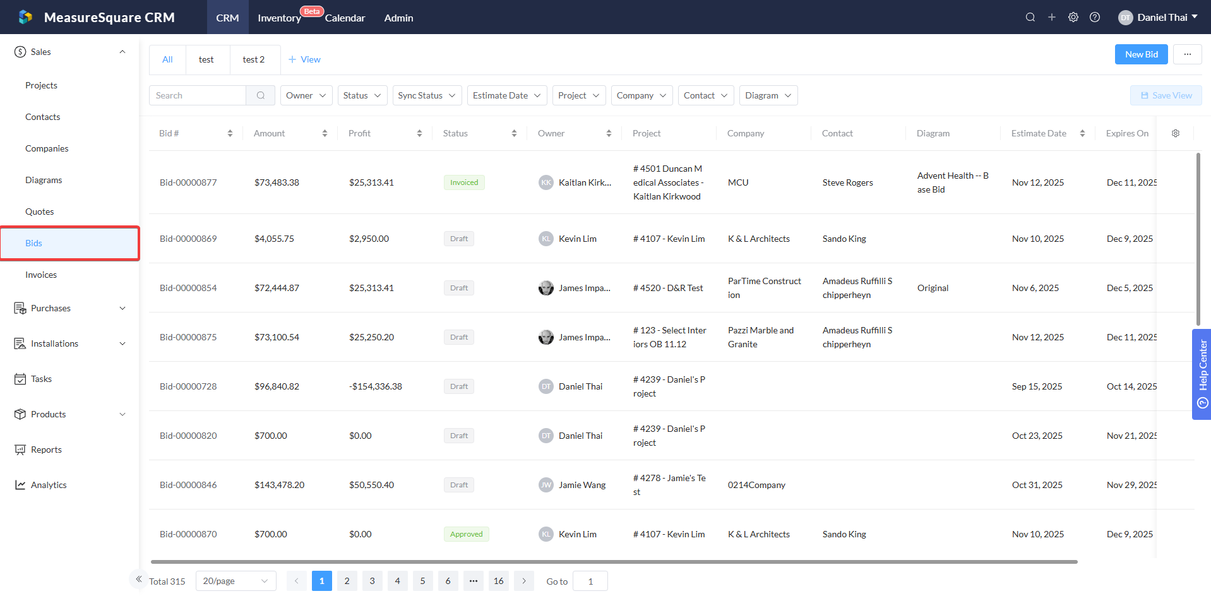This screenshot has height=596, width=1211.
Task: Sort table by Amount column
Action: tap(324, 133)
